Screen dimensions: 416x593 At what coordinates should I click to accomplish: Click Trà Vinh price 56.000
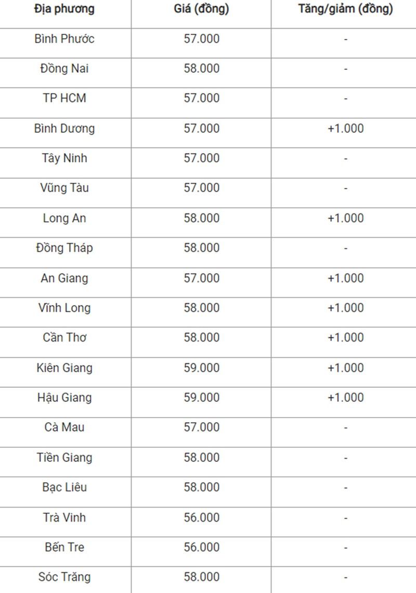201,518
